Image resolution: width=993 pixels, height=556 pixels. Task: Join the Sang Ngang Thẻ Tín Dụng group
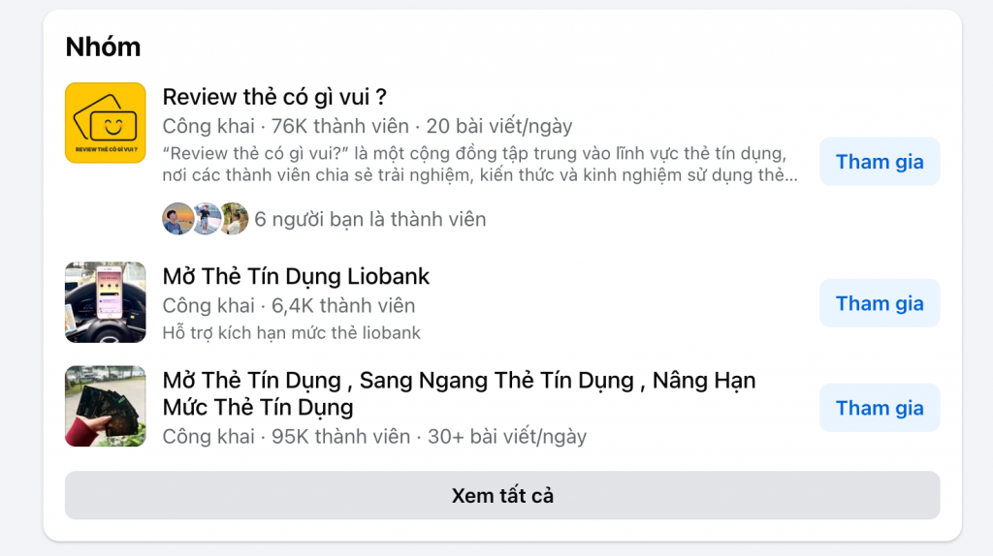(880, 408)
